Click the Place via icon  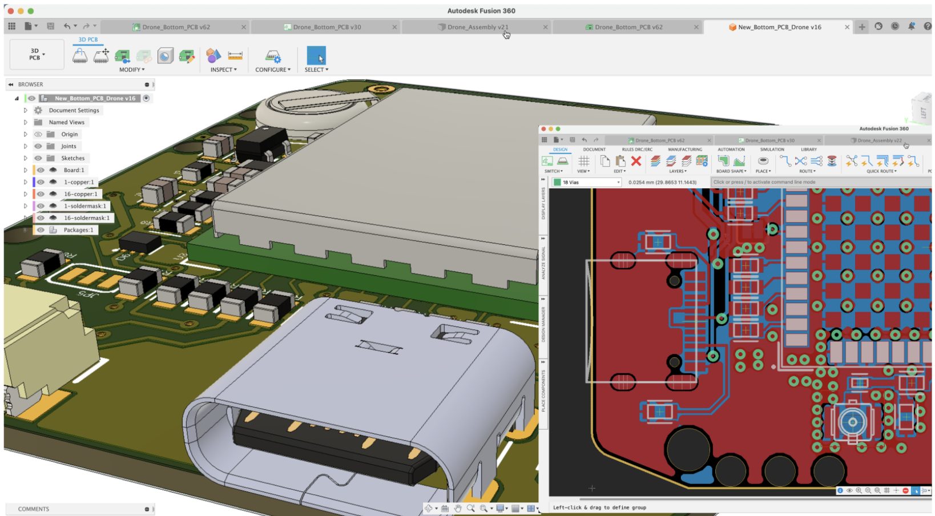tap(763, 162)
